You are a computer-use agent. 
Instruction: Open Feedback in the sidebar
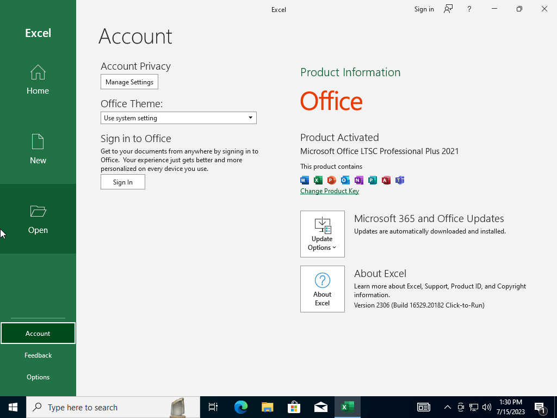[38, 355]
